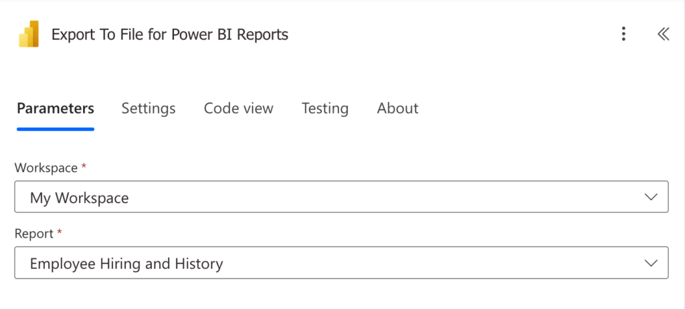Expand the Report dropdown arrow

[651, 263]
